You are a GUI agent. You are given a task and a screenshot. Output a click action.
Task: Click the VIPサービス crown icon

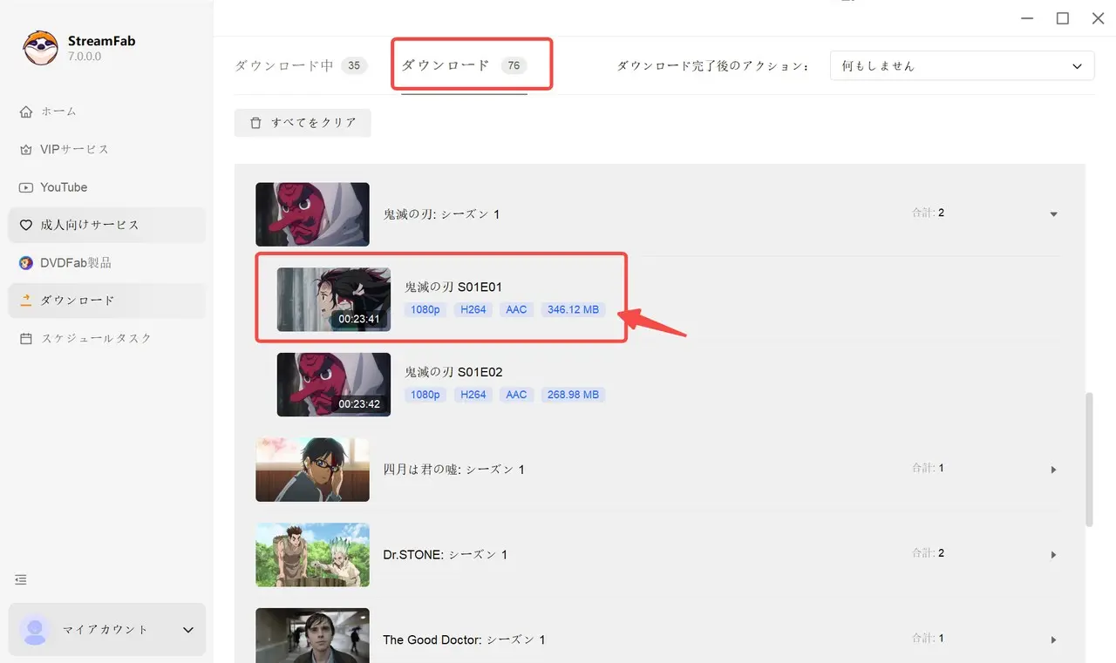(25, 150)
